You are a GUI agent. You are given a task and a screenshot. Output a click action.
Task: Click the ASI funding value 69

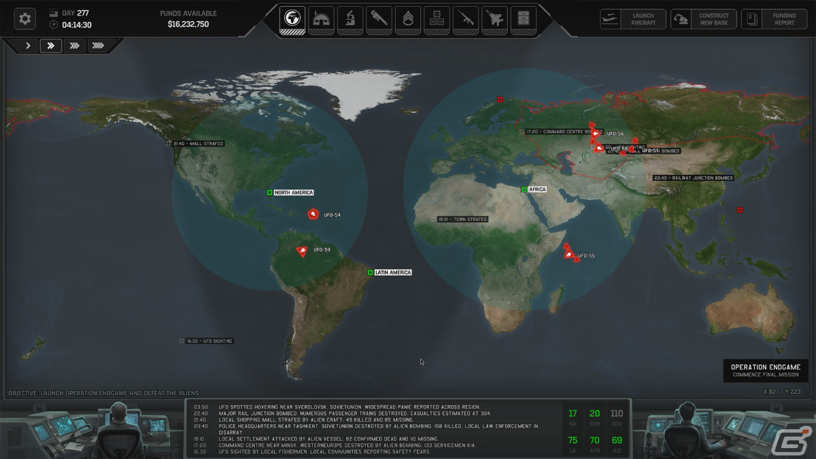click(616, 441)
